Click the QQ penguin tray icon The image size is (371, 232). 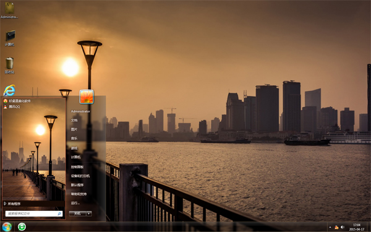[336, 227]
